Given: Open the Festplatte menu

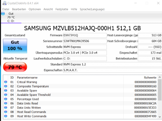Looking at the screenshot, I should (62, 9).
